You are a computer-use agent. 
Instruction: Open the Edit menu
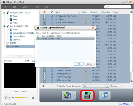(x=14, y=7)
